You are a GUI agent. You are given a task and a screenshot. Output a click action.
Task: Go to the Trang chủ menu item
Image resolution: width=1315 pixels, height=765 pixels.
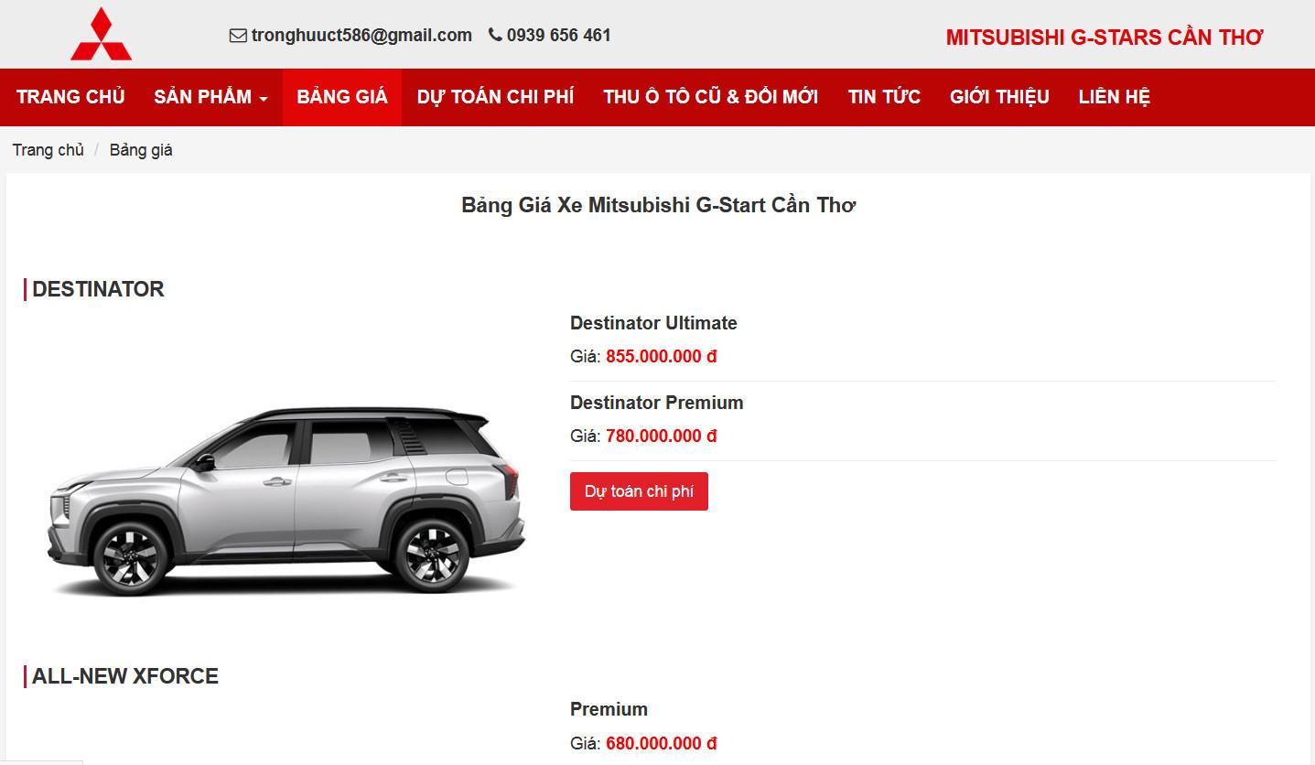tap(70, 97)
